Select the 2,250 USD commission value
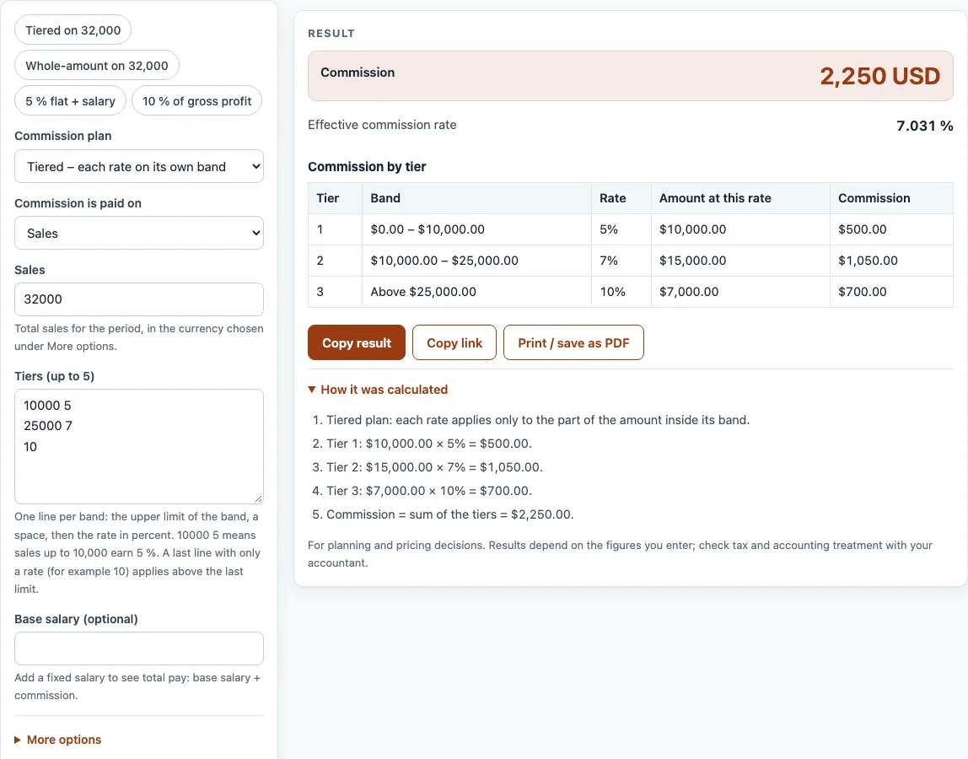Screen dimensions: 968x759 pos(879,76)
